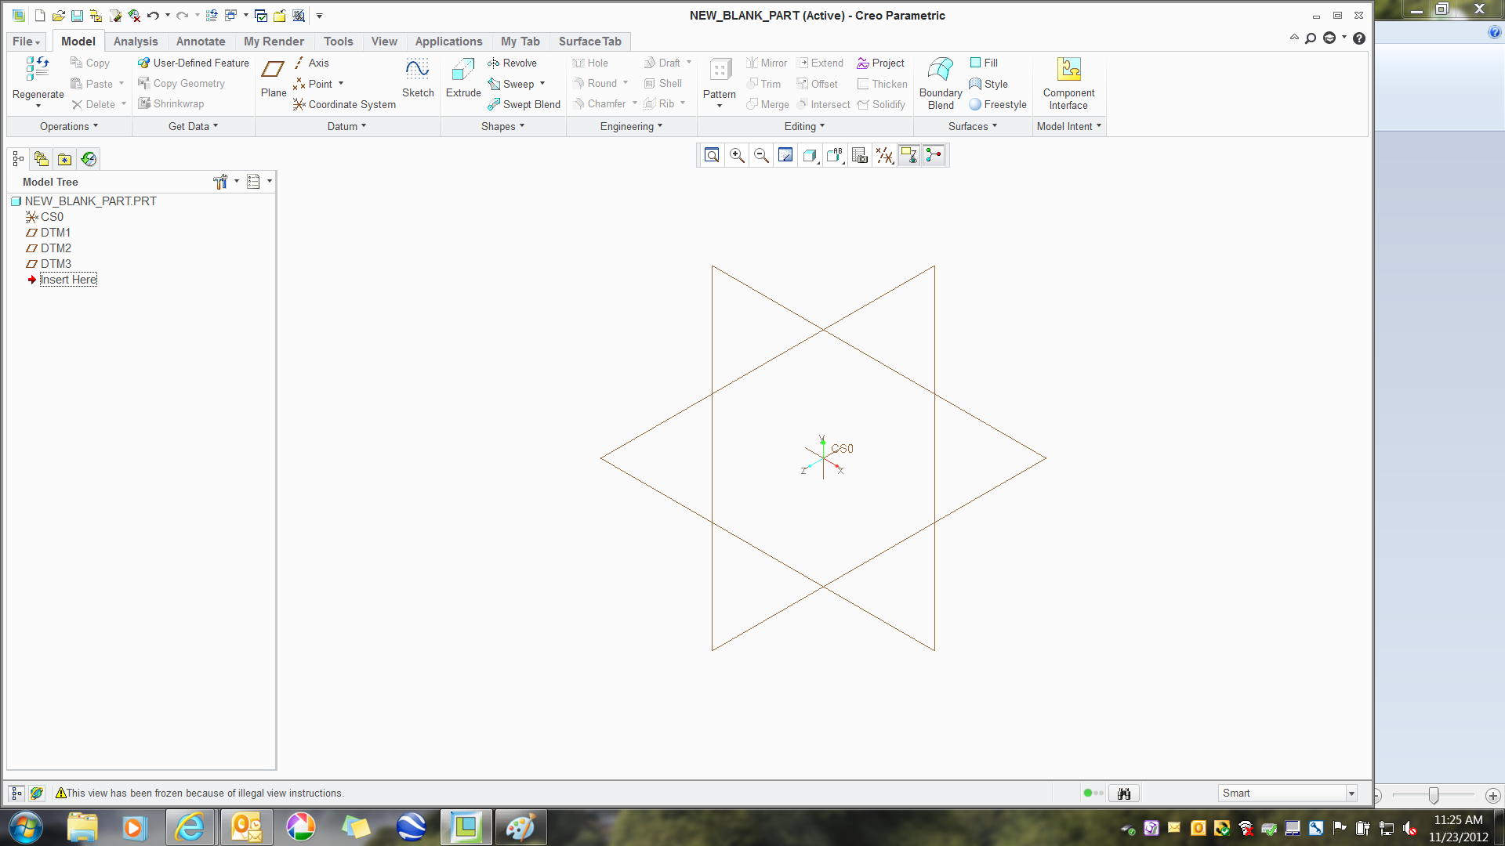Open the Style surface tool
The height and width of the screenshot is (846, 1505).
988,84
